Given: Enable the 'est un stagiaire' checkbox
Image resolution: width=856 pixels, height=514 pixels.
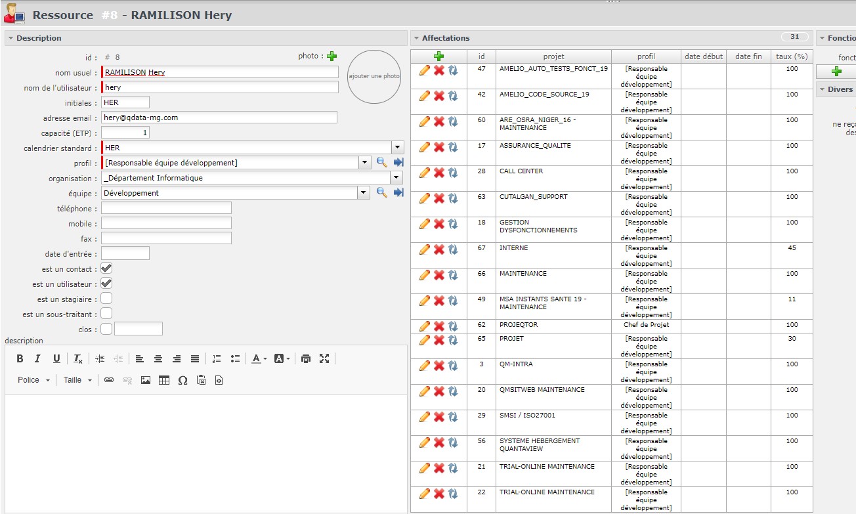Looking at the screenshot, I should [x=106, y=299].
